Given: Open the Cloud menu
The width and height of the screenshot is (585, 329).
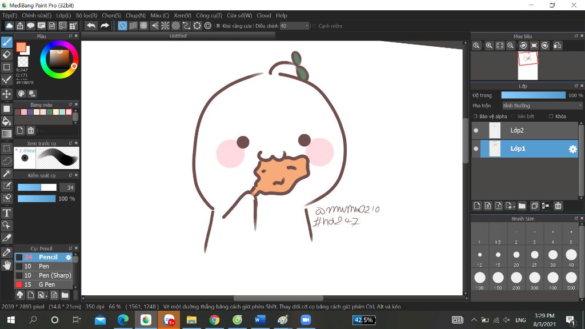Looking at the screenshot, I should [x=264, y=15].
